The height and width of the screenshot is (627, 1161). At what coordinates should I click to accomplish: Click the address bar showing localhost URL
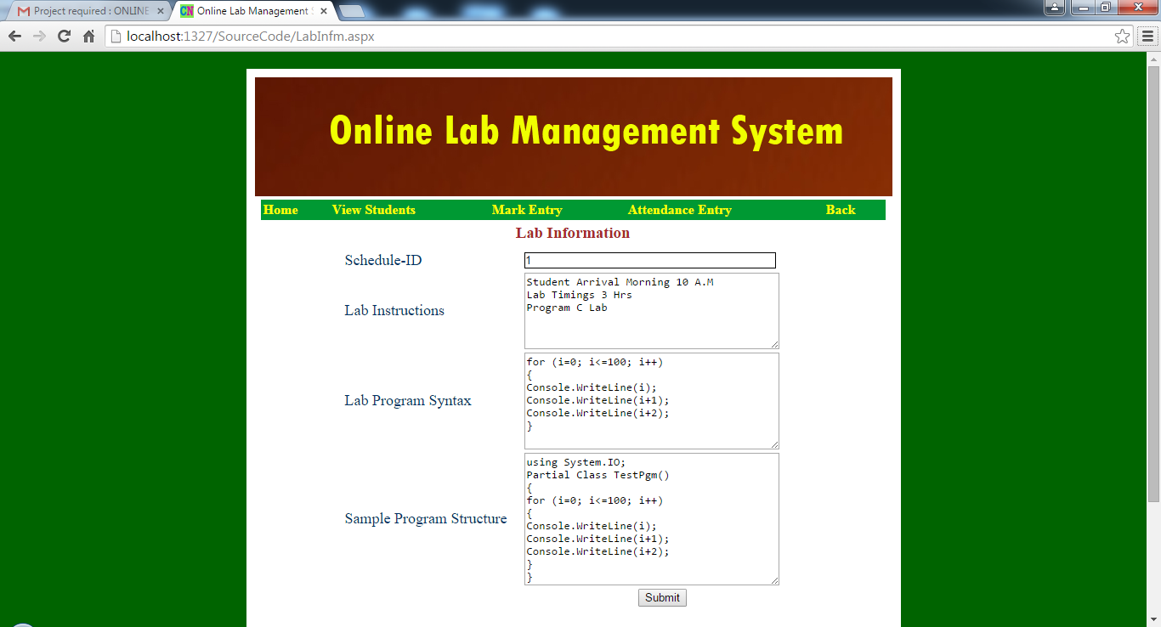[x=595, y=37]
